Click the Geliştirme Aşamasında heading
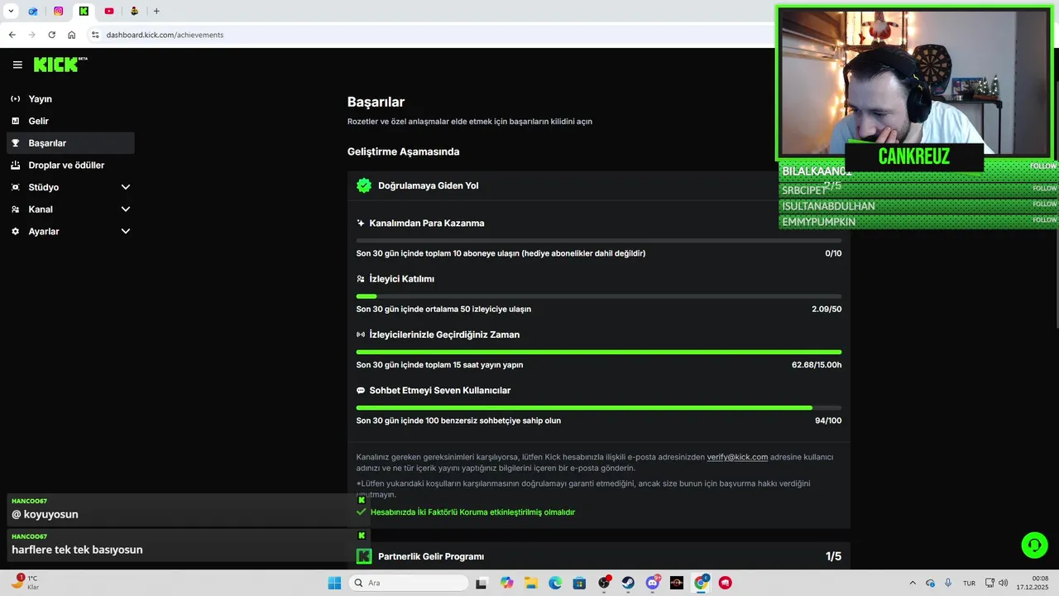Image resolution: width=1059 pixels, height=596 pixels. [x=403, y=151]
